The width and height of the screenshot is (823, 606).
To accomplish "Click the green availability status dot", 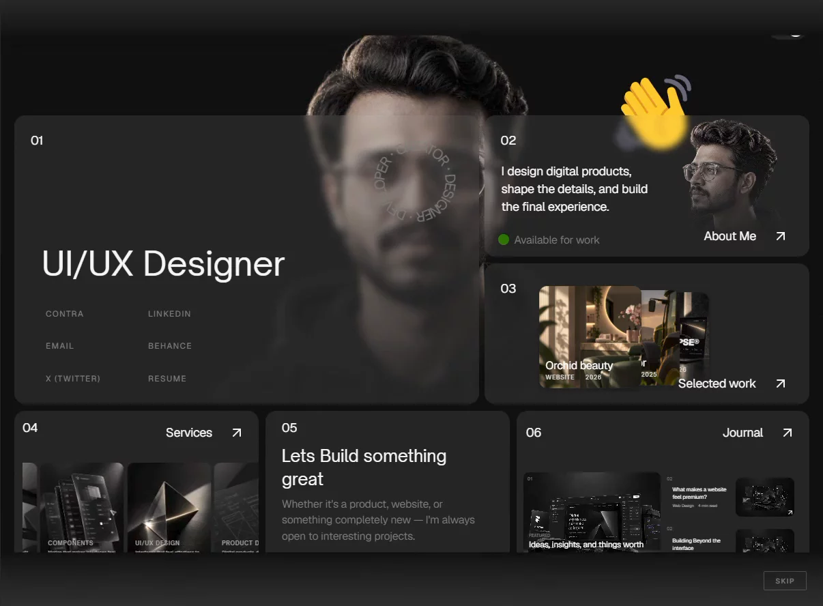I will click(x=504, y=240).
